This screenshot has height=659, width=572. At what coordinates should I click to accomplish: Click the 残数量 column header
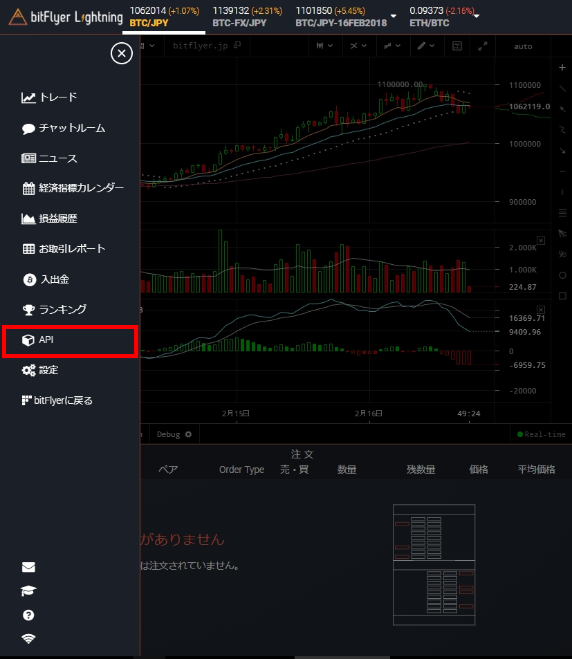click(421, 470)
